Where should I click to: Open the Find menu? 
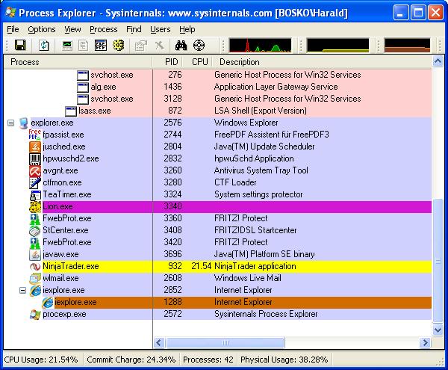click(x=134, y=29)
